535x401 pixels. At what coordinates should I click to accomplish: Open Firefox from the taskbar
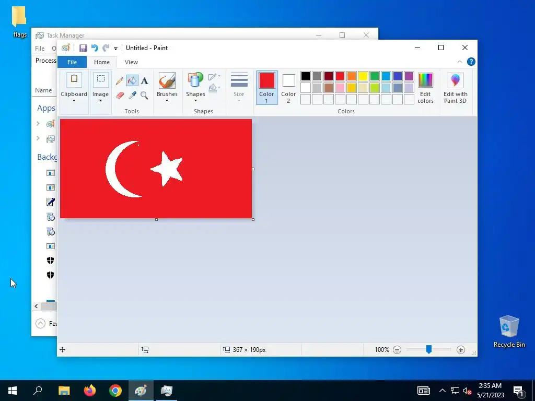(90, 391)
